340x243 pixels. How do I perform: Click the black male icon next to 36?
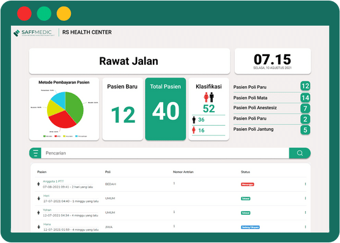tap(194, 120)
